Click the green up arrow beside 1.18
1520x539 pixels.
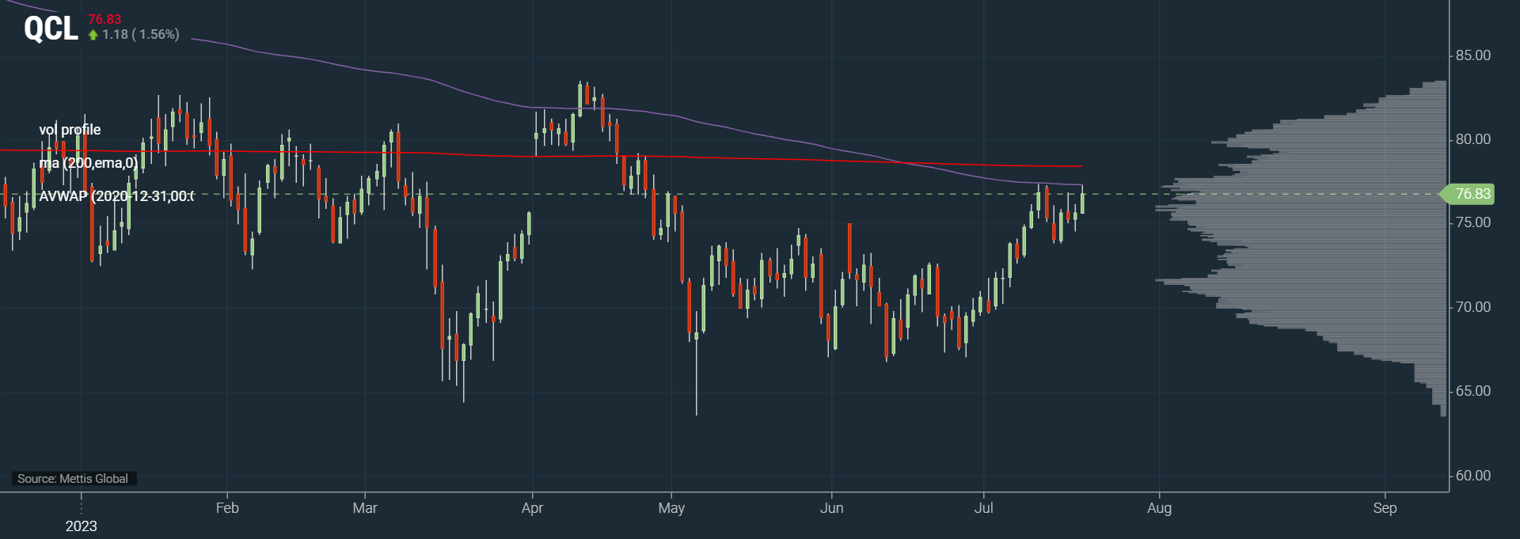93,35
